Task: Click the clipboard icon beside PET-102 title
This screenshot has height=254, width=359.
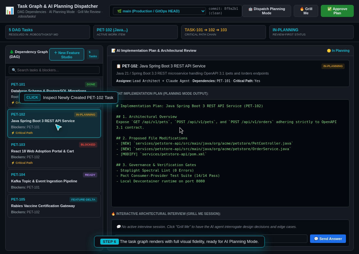Action: pyautogui.click(x=118, y=66)
